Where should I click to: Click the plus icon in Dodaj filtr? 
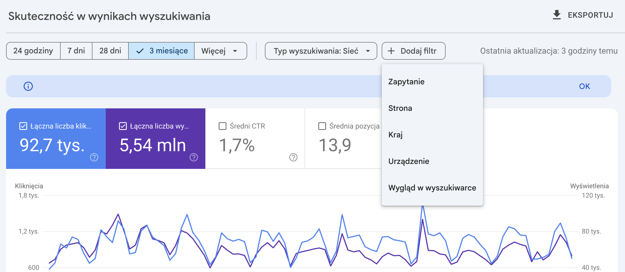click(x=391, y=51)
